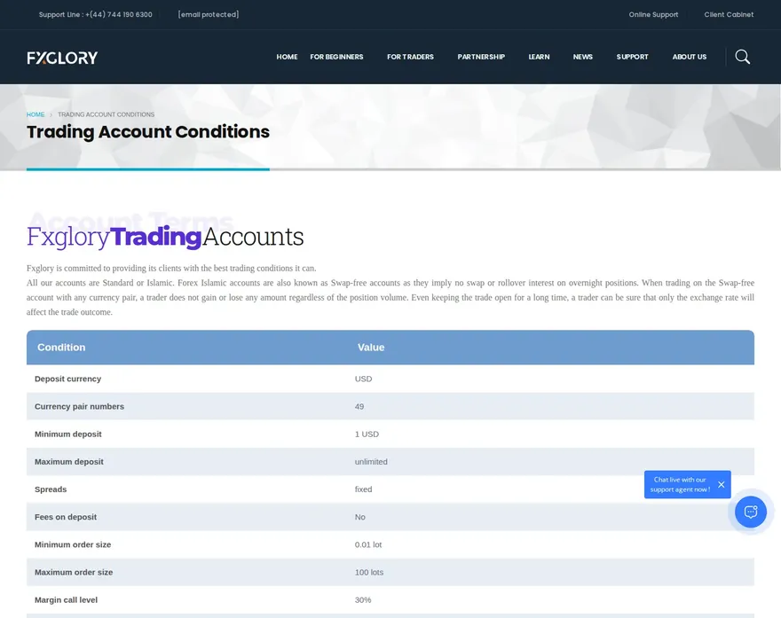
Task: Click the Condition column header
Action: pos(61,348)
